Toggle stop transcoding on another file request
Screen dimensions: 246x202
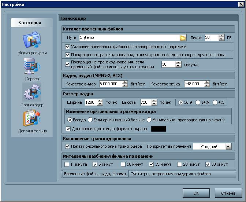(67, 55)
